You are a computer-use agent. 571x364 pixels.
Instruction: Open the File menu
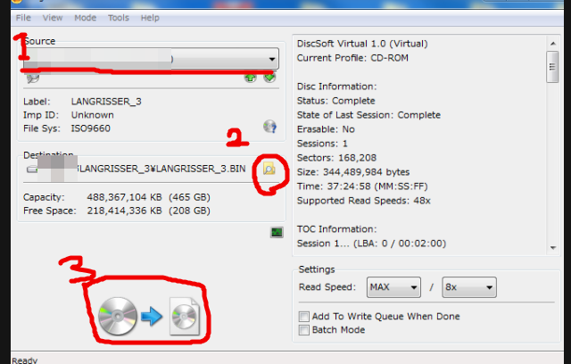tap(23, 18)
